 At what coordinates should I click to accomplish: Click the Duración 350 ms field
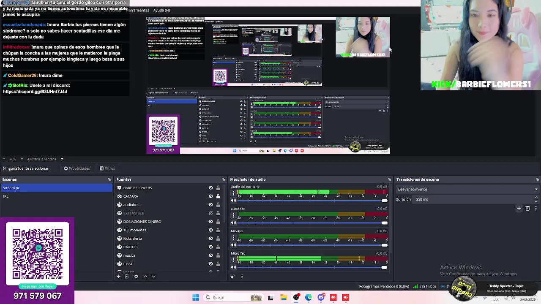pos(473,199)
